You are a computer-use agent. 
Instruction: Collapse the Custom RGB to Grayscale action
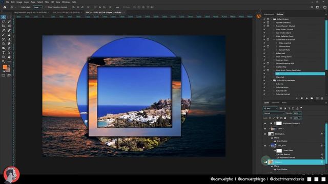pos(274,40)
